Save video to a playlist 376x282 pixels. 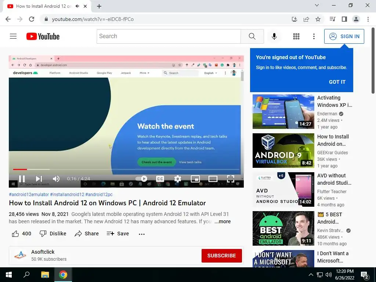click(x=118, y=234)
